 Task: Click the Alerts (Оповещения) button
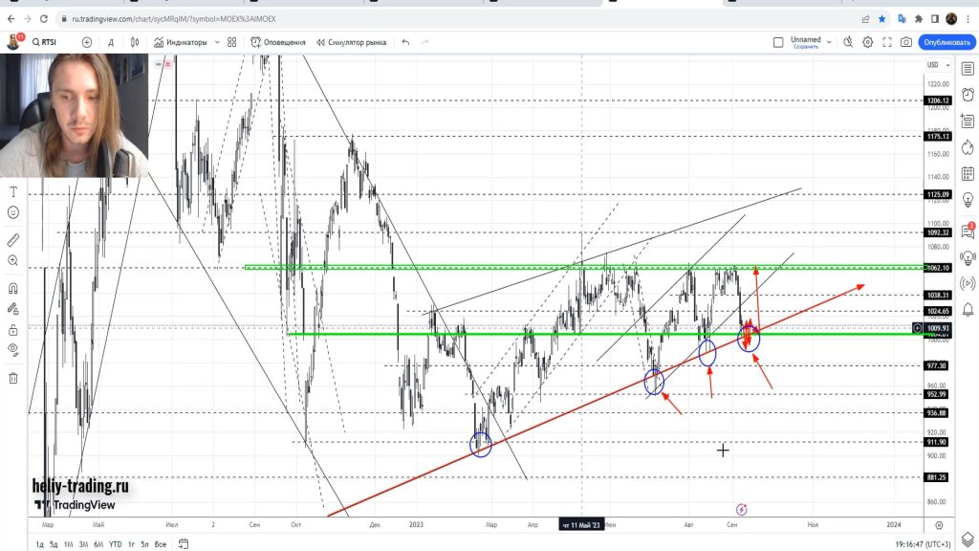click(278, 42)
